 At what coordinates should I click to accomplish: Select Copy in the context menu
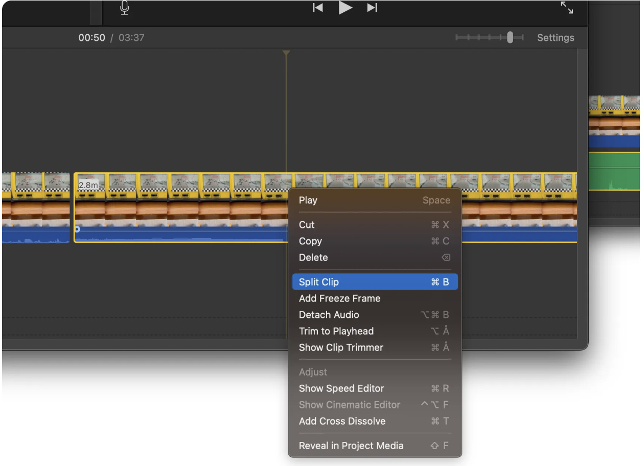click(310, 241)
